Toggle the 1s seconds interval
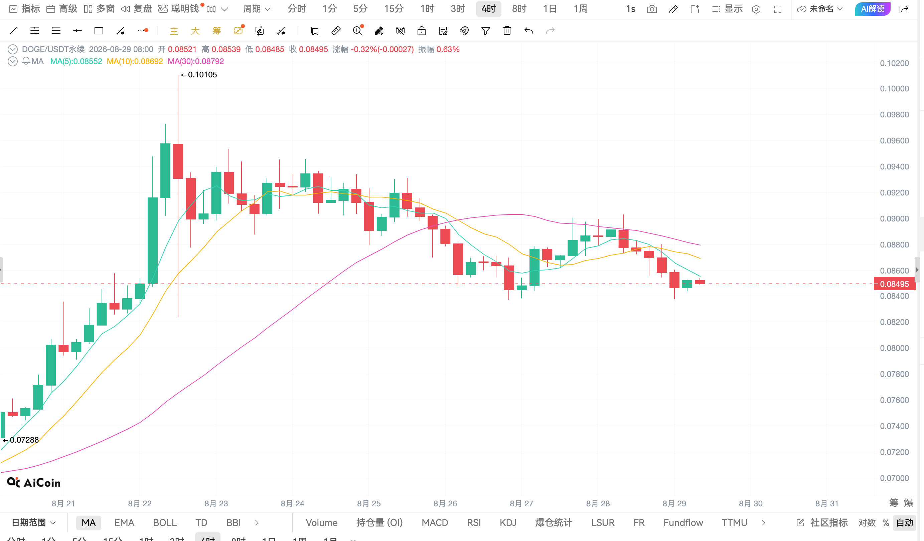The height and width of the screenshot is (541, 924). coord(630,9)
